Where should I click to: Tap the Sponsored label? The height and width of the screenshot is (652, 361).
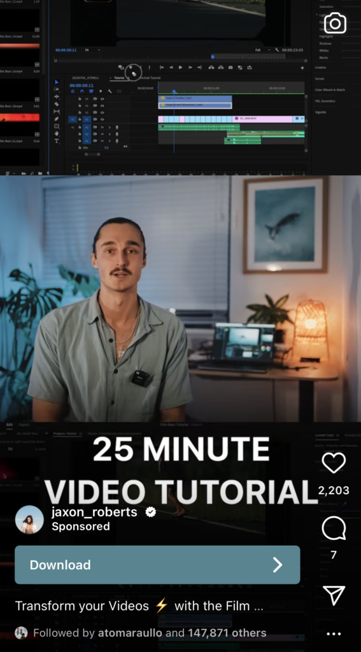click(81, 527)
